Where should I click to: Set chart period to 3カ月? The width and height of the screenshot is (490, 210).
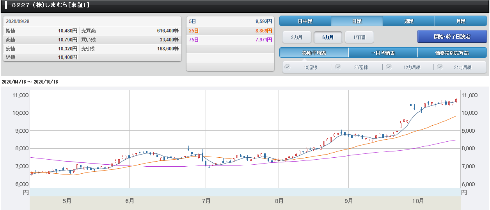(297, 37)
